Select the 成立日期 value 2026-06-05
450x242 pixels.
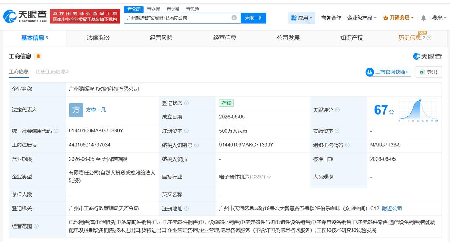[232, 117]
